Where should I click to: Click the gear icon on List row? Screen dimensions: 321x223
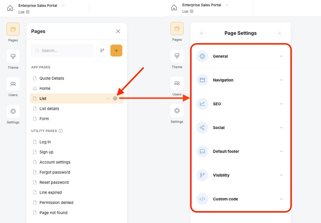(115, 98)
